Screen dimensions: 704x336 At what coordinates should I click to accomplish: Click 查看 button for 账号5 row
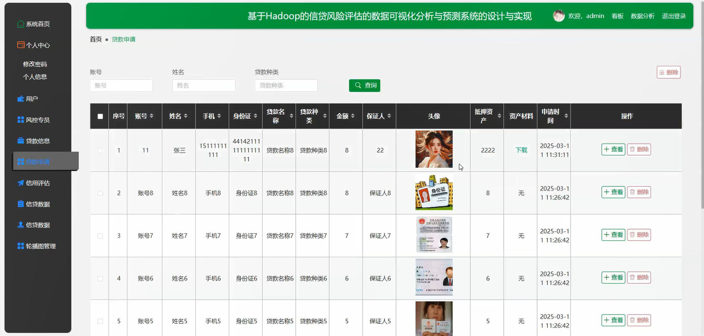pos(613,320)
